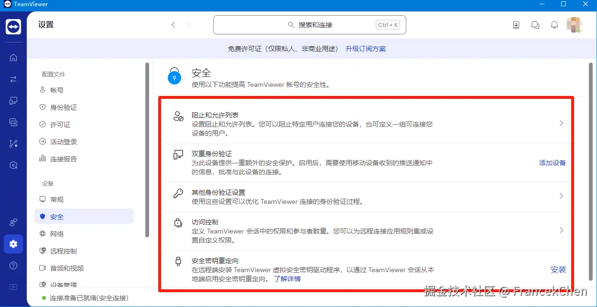Select 许可证 in the settings menu
The width and height of the screenshot is (597, 307).
[84, 125]
